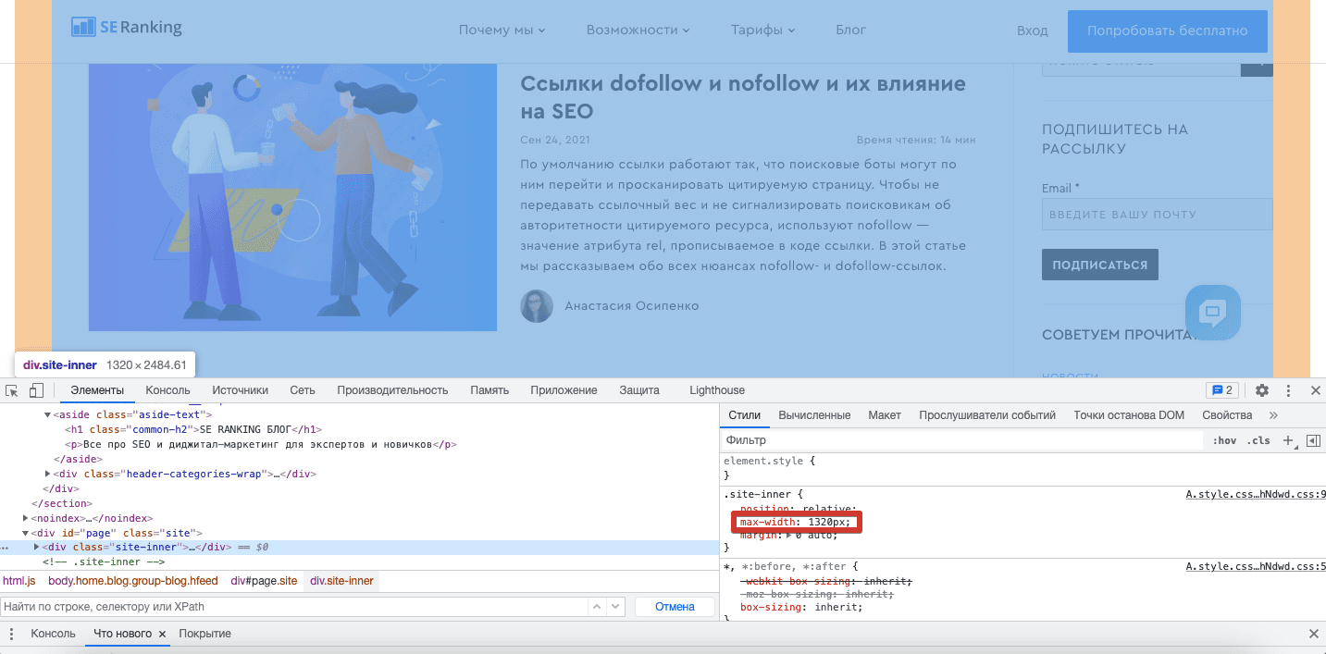Switch to the Консоль tab in main toolbar
The image size is (1326, 654).
(167, 390)
